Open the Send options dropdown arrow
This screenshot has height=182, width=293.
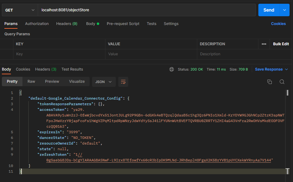pyautogui.click(x=284, y=10)
